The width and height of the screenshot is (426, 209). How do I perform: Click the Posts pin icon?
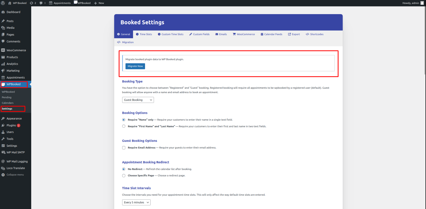coord(3,21)
